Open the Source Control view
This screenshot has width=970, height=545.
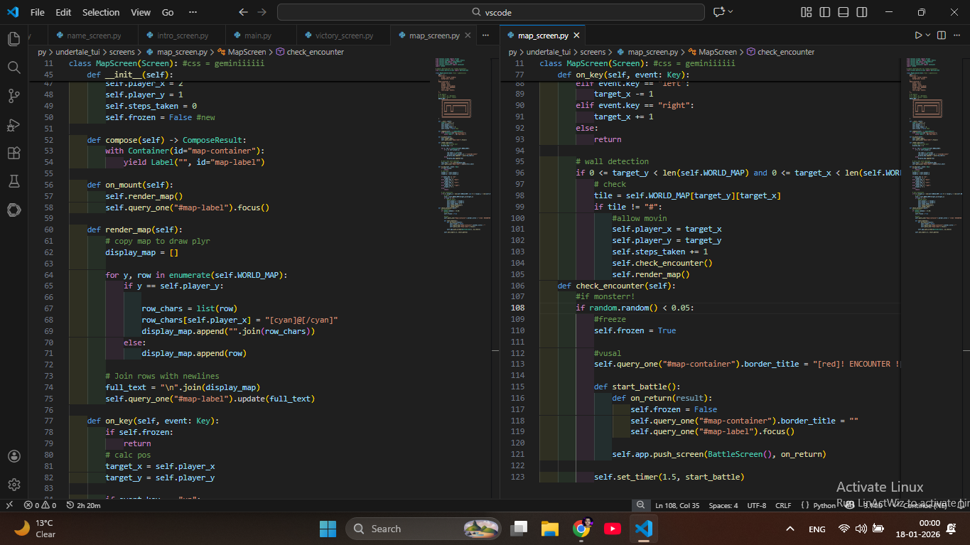pyautogui.click(x=14, y=96)
